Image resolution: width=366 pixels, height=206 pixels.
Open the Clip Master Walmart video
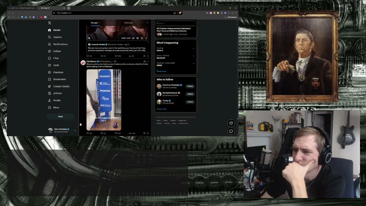[x=104, y=100]
